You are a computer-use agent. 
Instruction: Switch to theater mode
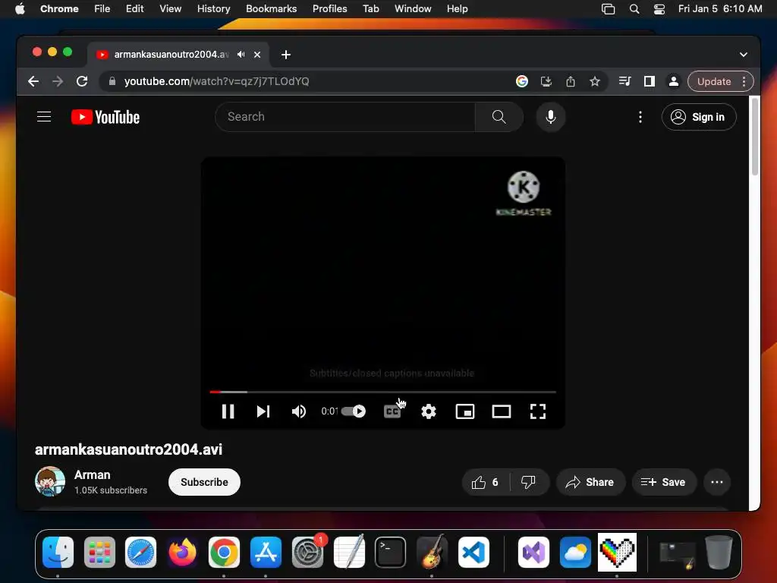pyautogui.click(x=502, y=411)
